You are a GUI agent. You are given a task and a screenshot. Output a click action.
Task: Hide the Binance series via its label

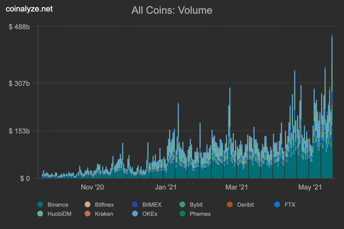click(x=58, y=205)
